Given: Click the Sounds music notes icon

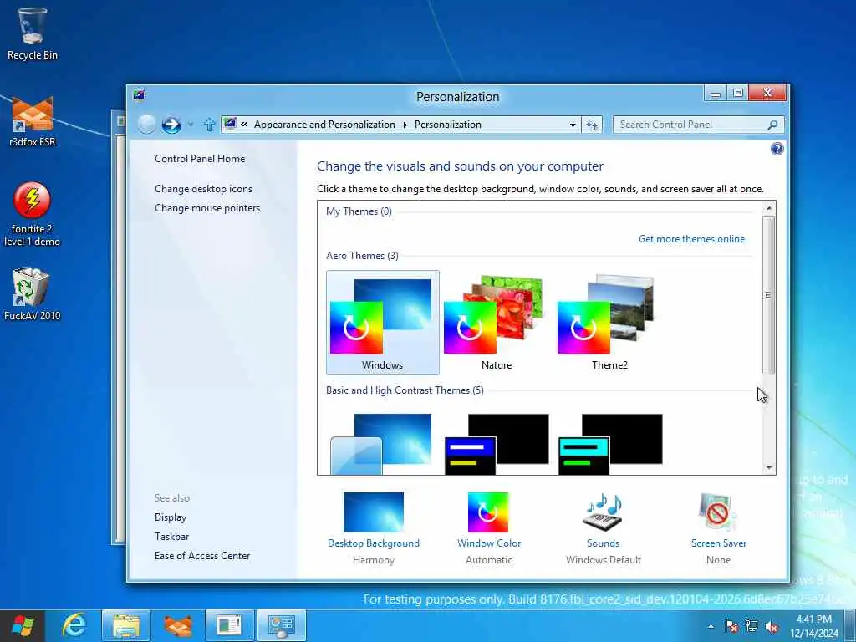Looking at the screenshot, I should click(x=603, y=512).
